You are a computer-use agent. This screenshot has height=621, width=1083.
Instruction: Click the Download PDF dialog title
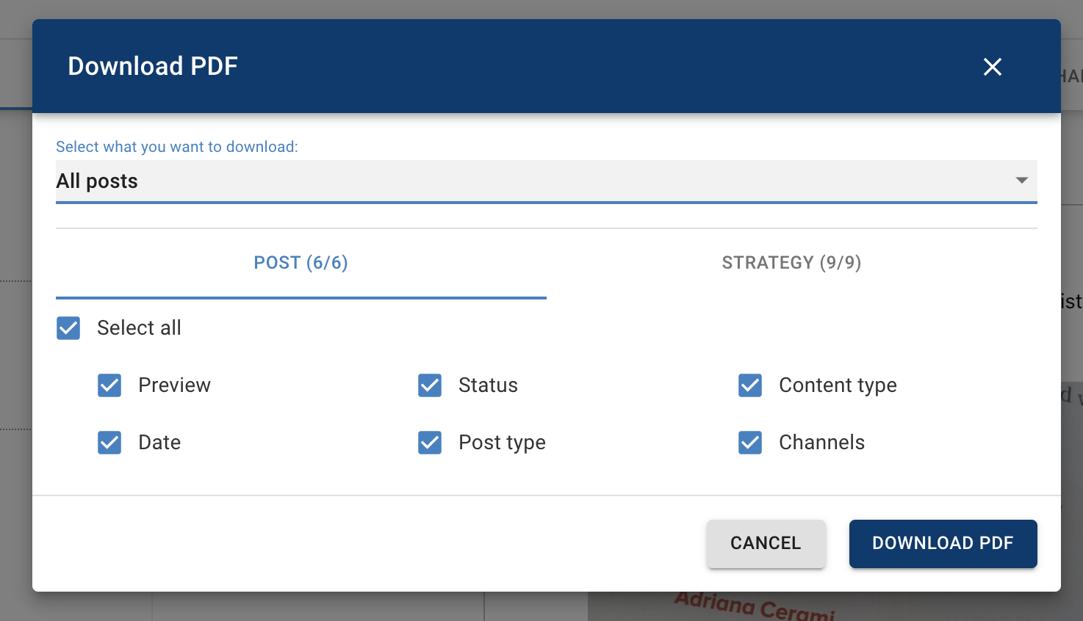[x=153, y=66]
